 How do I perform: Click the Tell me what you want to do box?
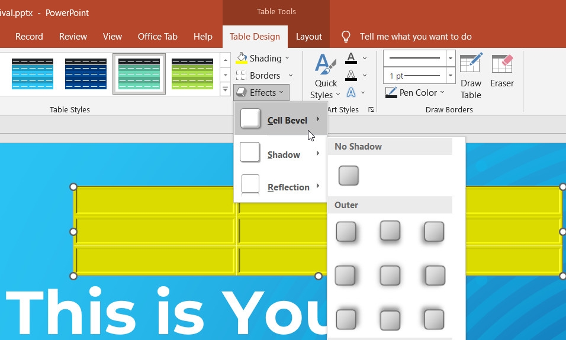click(x=416, y=37)
